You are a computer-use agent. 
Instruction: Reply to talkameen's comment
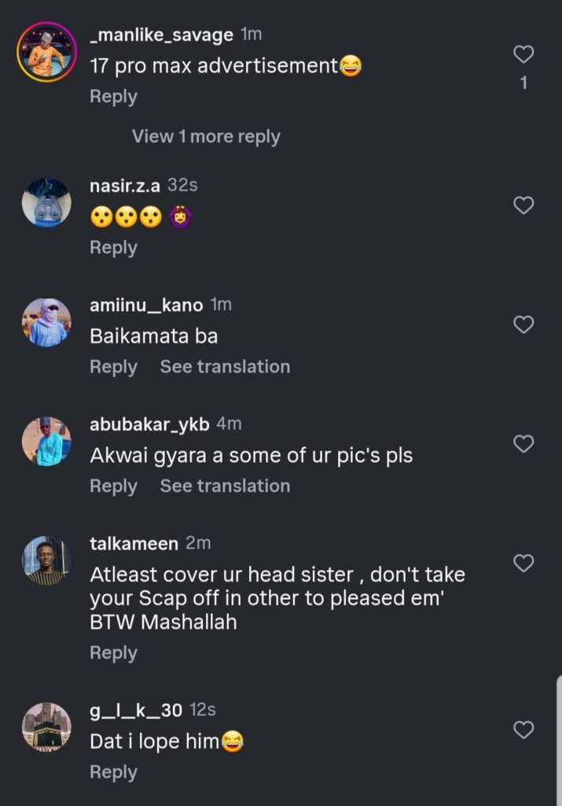[x=113, y=653]
